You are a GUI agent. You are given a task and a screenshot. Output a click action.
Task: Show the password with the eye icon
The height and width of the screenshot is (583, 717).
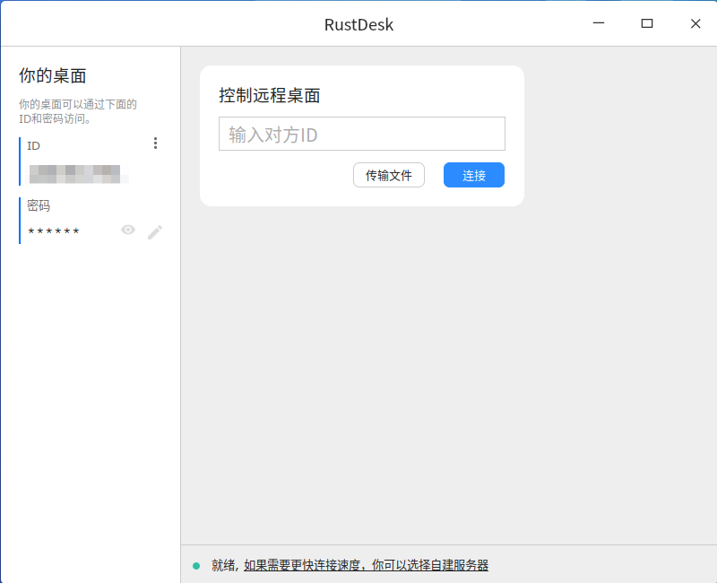point(128,231)
